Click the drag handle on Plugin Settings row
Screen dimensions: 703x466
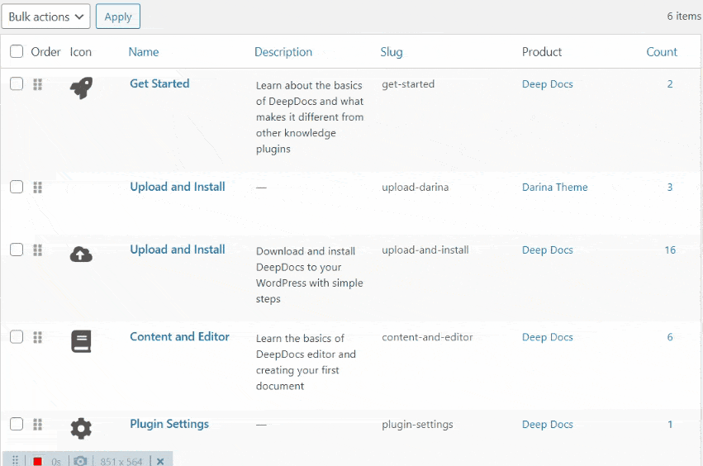[37, 425]
